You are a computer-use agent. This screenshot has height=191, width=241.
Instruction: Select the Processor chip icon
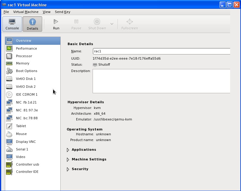click(x=9, y=56)
